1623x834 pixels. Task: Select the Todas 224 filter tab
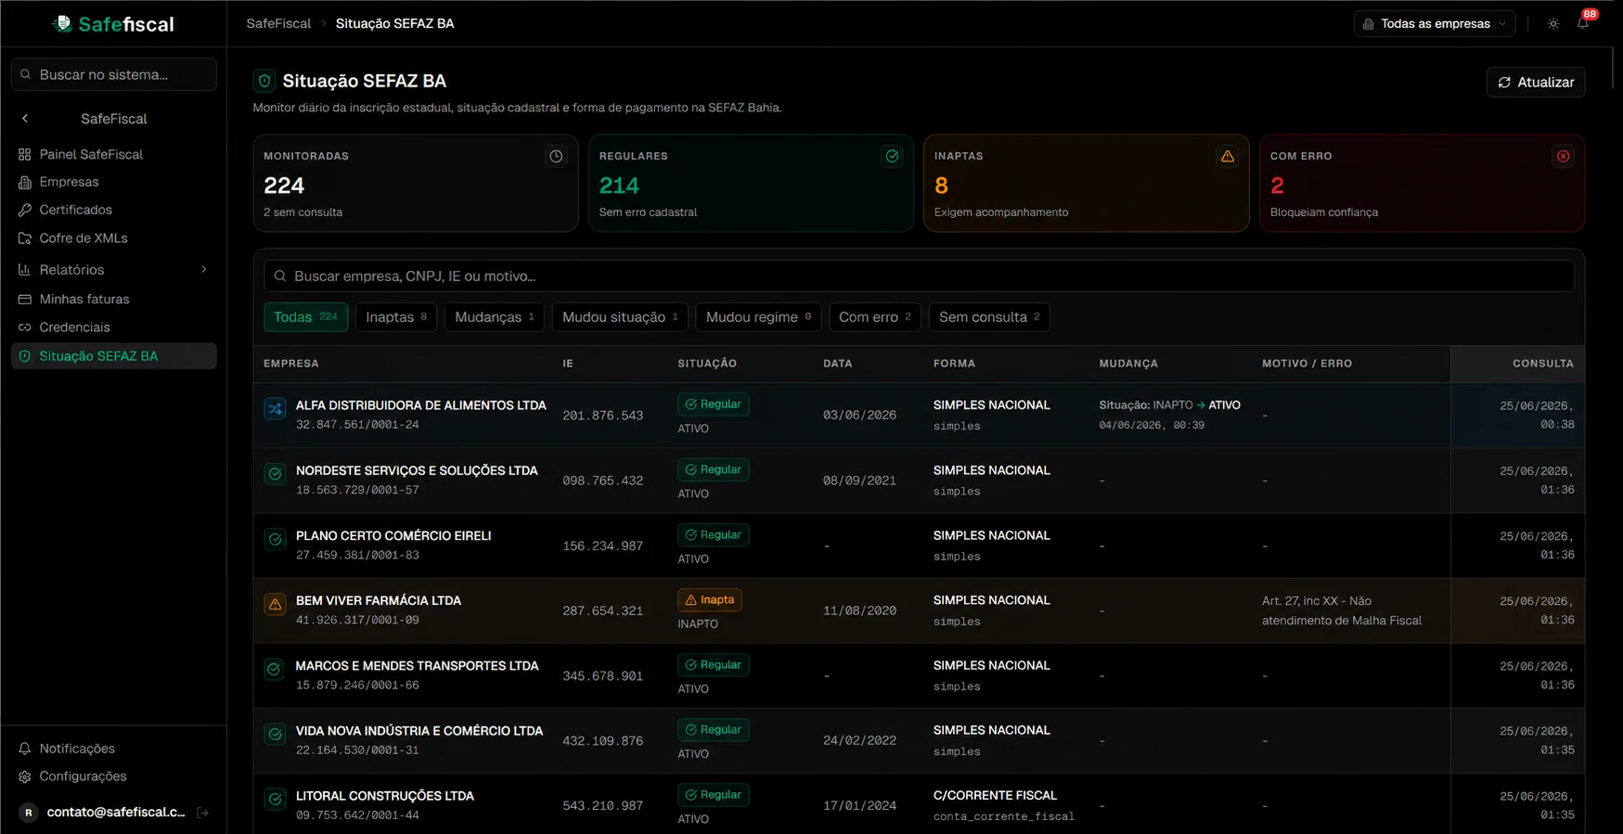305,317
